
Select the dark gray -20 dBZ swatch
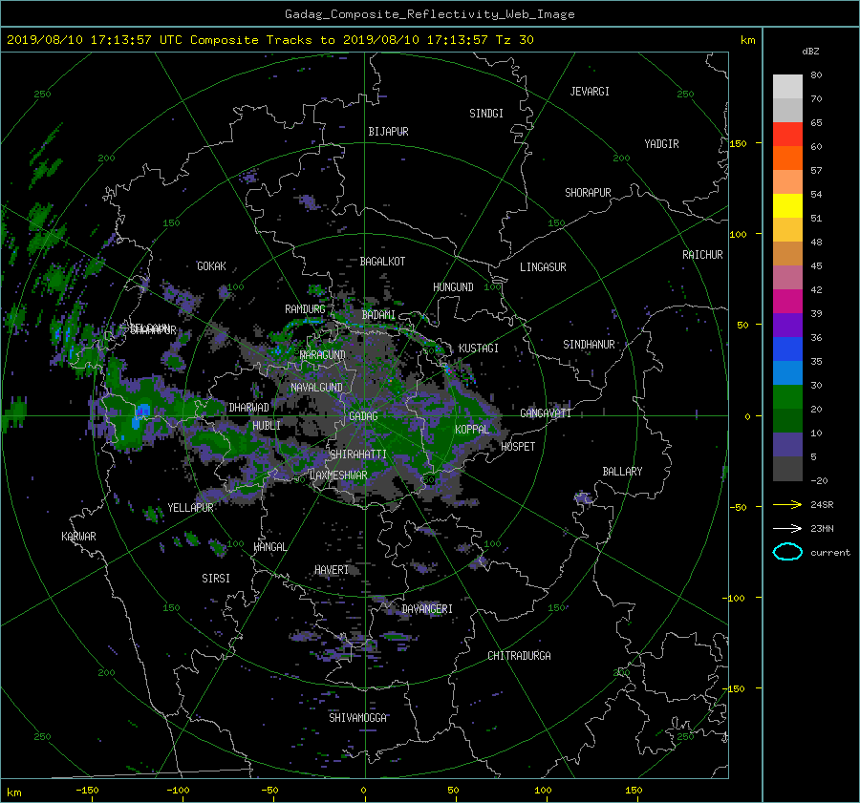point(787,468)
